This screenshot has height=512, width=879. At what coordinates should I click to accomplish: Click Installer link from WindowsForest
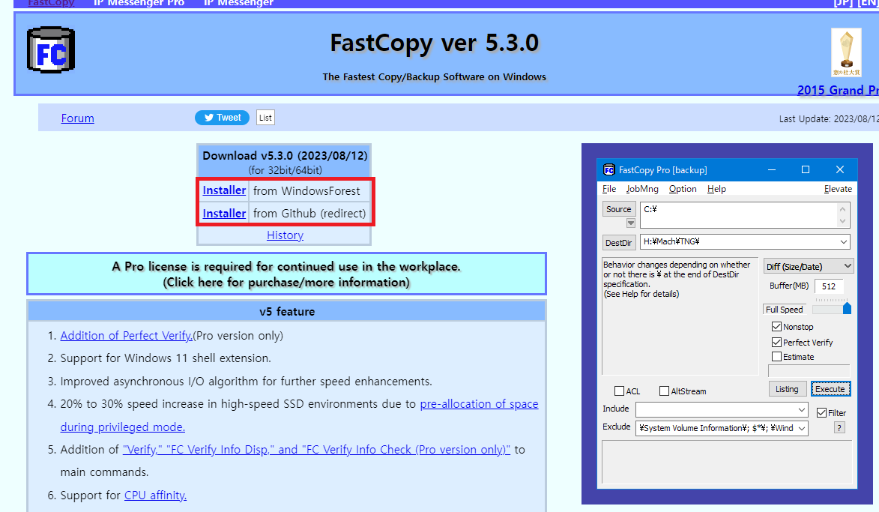coord(224,190)
